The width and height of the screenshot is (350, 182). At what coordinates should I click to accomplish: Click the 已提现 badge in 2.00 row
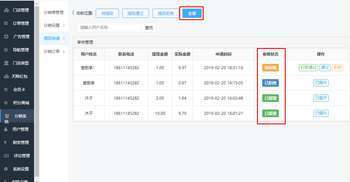tap(270, 98)
